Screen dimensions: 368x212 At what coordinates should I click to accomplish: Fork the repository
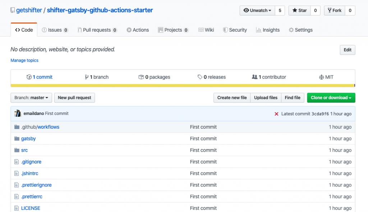click(x=335, y=10)
